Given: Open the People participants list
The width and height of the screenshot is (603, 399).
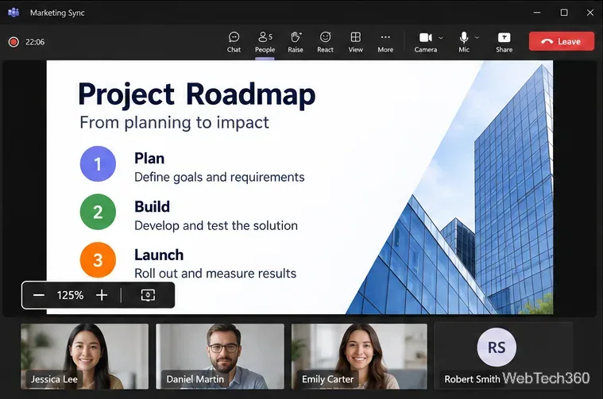Looking at the screenshot, I should 265,42.
